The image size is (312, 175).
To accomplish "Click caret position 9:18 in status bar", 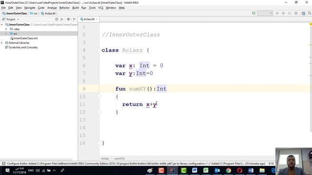I will click(x=271, y=163).
